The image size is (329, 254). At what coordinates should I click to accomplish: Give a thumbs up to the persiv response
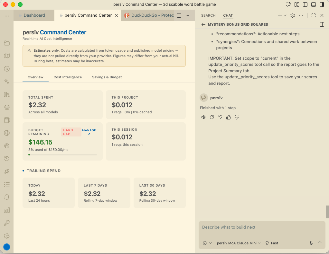pos(229,117)
